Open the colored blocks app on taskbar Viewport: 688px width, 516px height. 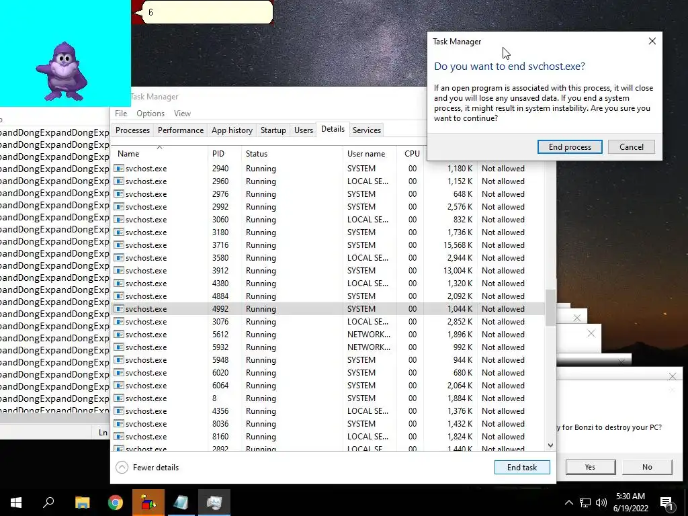(148, 503)
